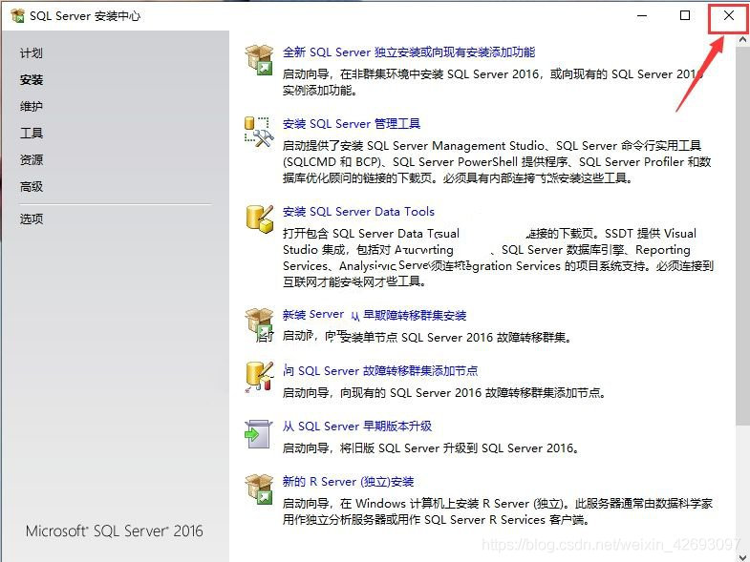The width and height of the screenshot is (750, 562).
Task: Go to the 资源 section
Action: tap(32, 159)
